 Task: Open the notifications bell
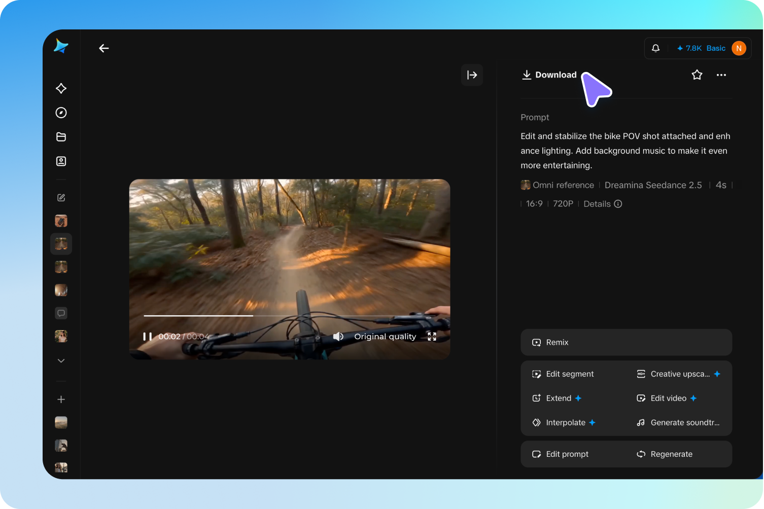655,48
